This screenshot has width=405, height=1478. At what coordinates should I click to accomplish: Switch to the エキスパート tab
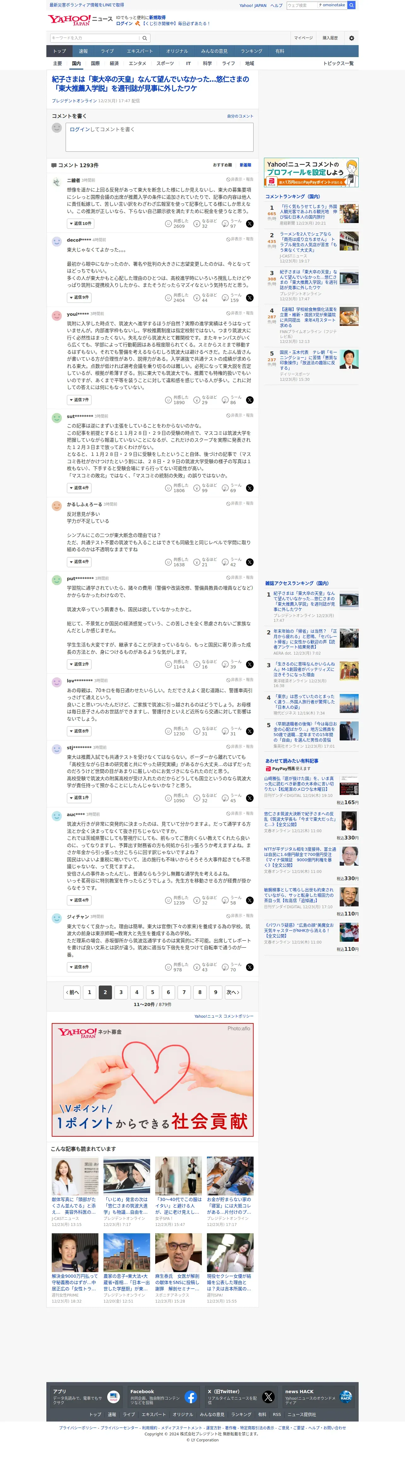140,51
